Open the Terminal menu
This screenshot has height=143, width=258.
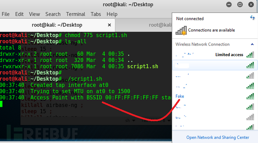click(x=76, y=14)
